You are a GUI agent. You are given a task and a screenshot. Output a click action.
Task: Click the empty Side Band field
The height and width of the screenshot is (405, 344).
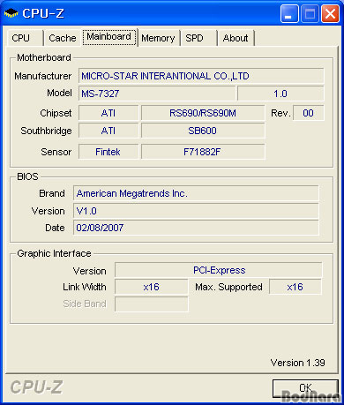tap(152, 304)
